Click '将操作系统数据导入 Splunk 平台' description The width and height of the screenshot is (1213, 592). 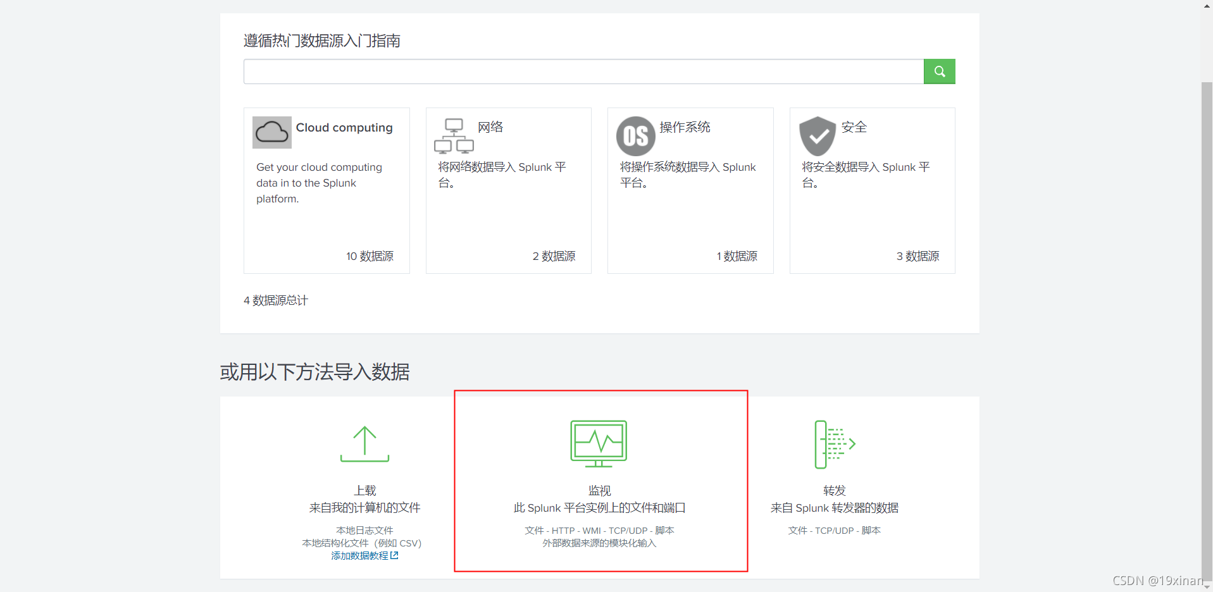tap(688, 175)
